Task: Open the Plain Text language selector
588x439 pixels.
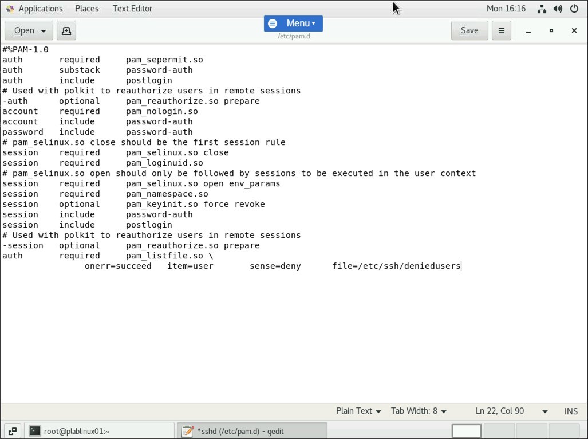Action: coord(357,411)
